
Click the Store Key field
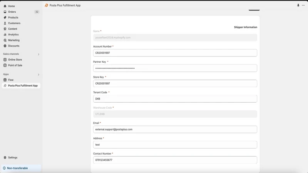tap(175, 83)
